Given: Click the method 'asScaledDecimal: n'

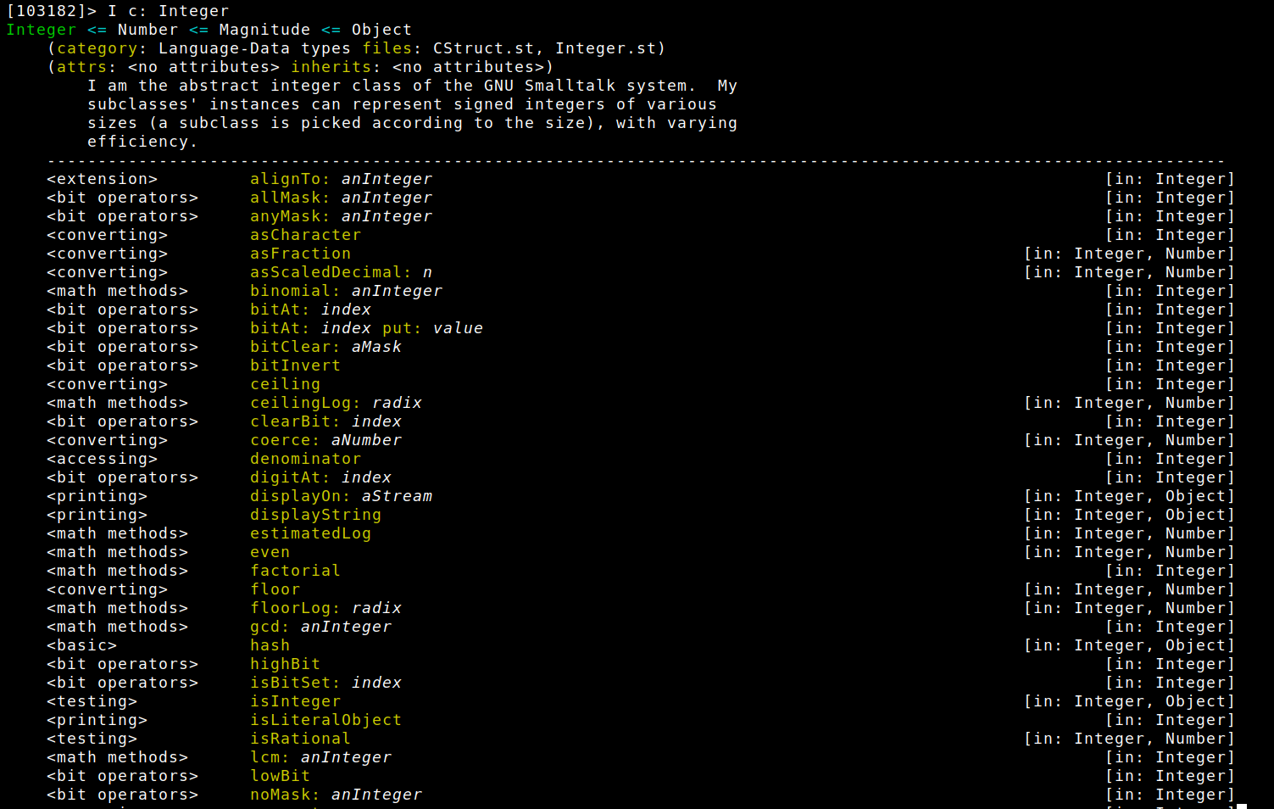Looking at the screenshot, I should click(341, 272).
